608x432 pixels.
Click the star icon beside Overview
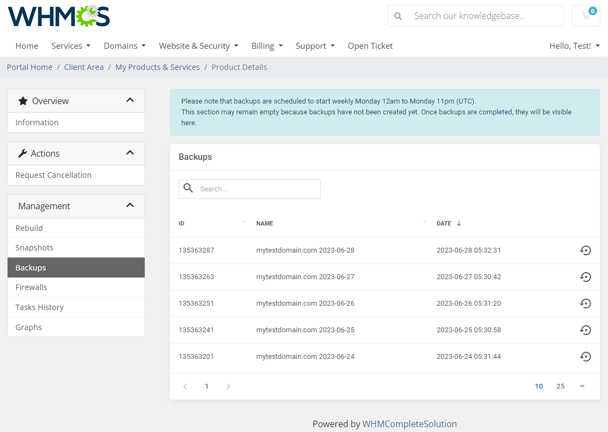pos(22,100)
